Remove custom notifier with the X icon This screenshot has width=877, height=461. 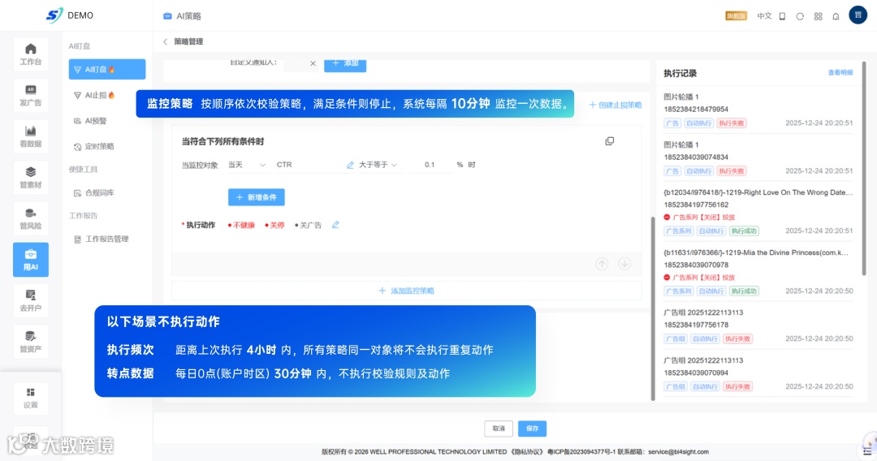(x=313, y=63)
